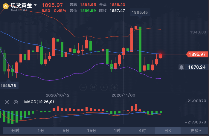Click the MACD(12,26,9) indicator label
Screen dimensions: 209x136
(39, 102)
